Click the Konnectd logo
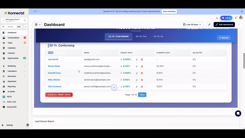 (x=14, y=13)
